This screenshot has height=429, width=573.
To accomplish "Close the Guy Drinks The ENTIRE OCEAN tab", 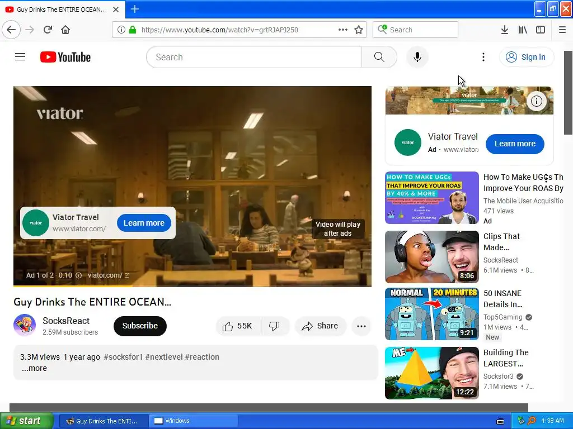I will coord(116,9).
